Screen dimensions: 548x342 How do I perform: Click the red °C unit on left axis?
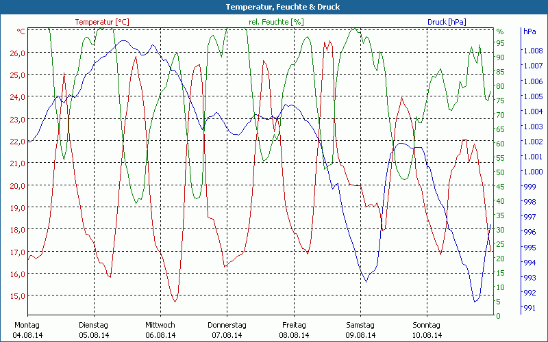(x=21, y=31)
